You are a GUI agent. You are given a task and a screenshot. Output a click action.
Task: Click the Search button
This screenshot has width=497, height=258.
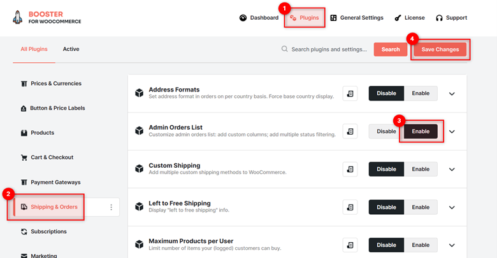(x=391, y=50)
